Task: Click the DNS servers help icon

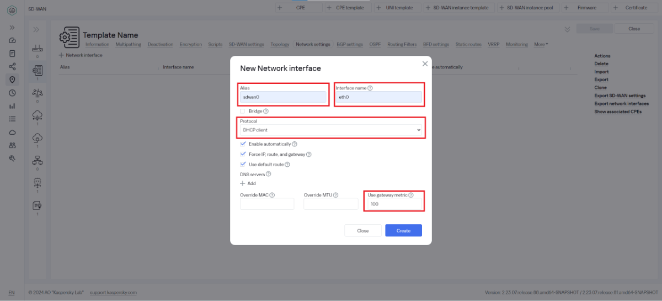Action: [269, 174]
